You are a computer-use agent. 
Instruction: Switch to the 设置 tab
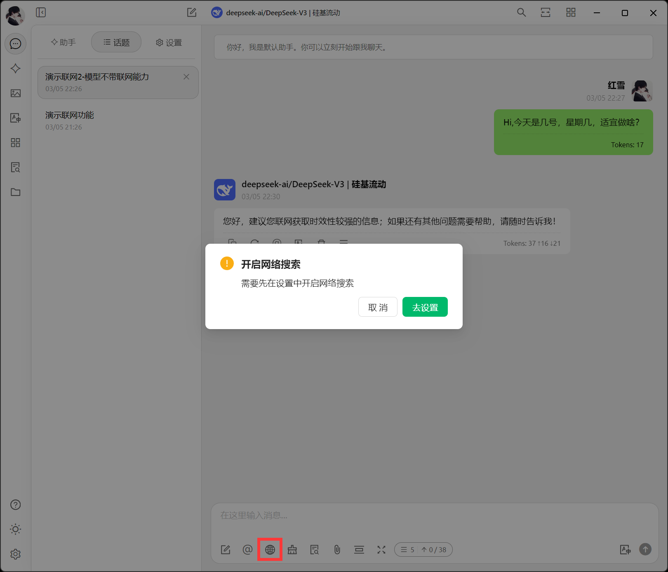pyautogui.click(x=169, y=42)
